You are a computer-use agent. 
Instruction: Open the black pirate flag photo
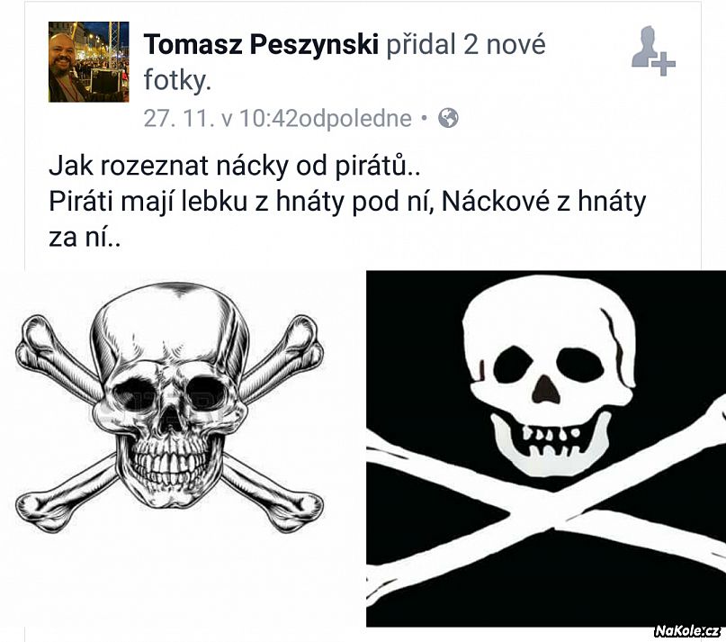tap(546, 448)
